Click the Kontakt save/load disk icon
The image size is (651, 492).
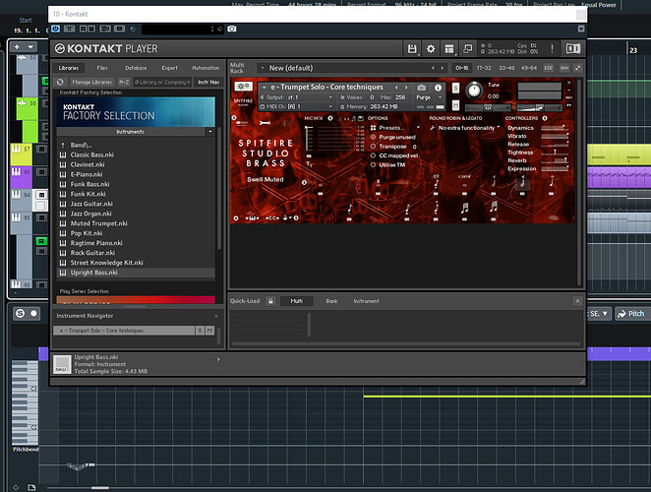412,49
